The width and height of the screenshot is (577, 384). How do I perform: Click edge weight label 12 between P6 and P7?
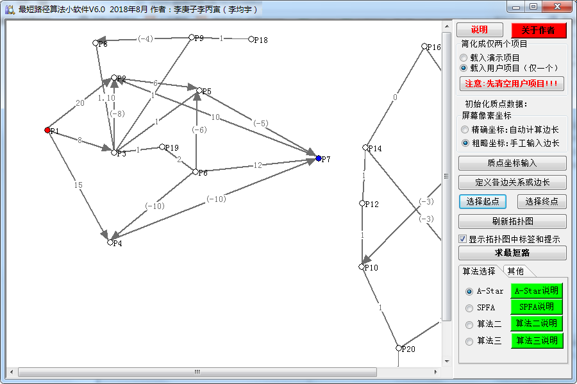click(258, 165)
